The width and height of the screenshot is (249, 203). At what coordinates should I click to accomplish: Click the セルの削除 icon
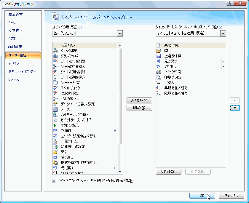(55, 93)
